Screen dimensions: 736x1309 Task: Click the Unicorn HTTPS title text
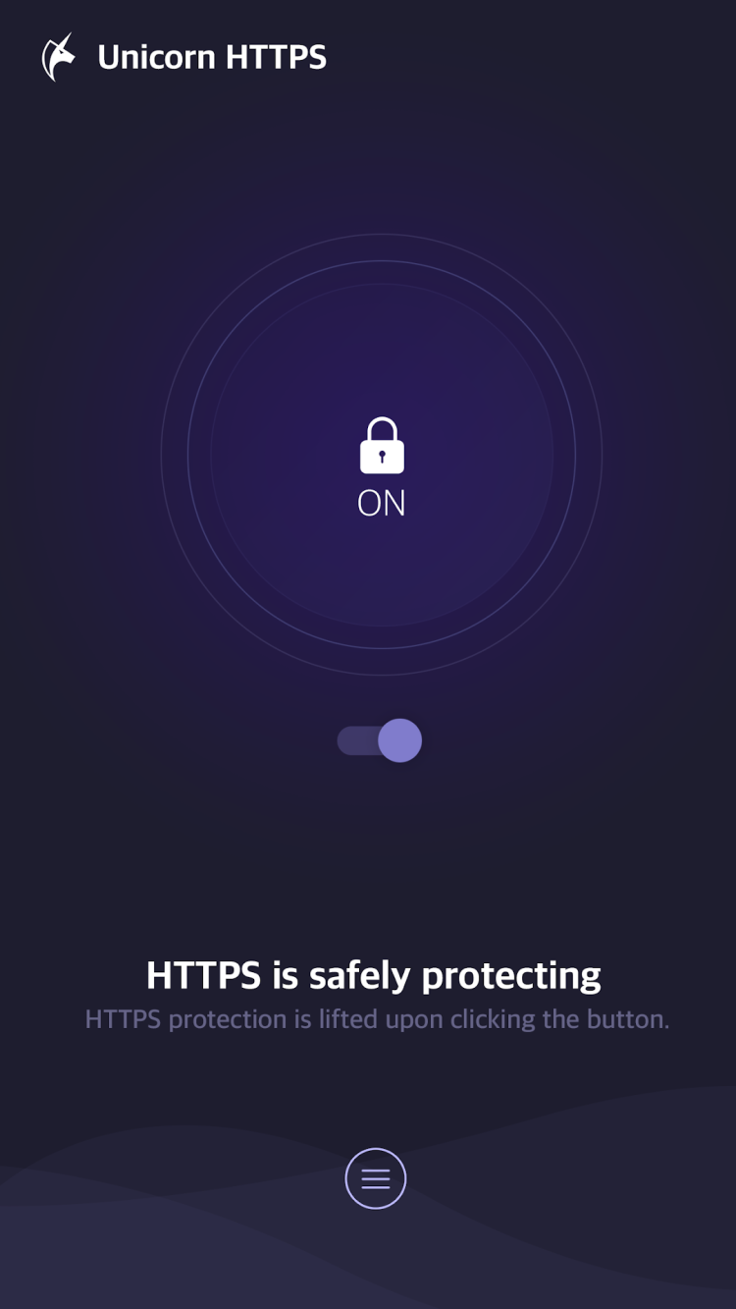click(x=212, y=57)
